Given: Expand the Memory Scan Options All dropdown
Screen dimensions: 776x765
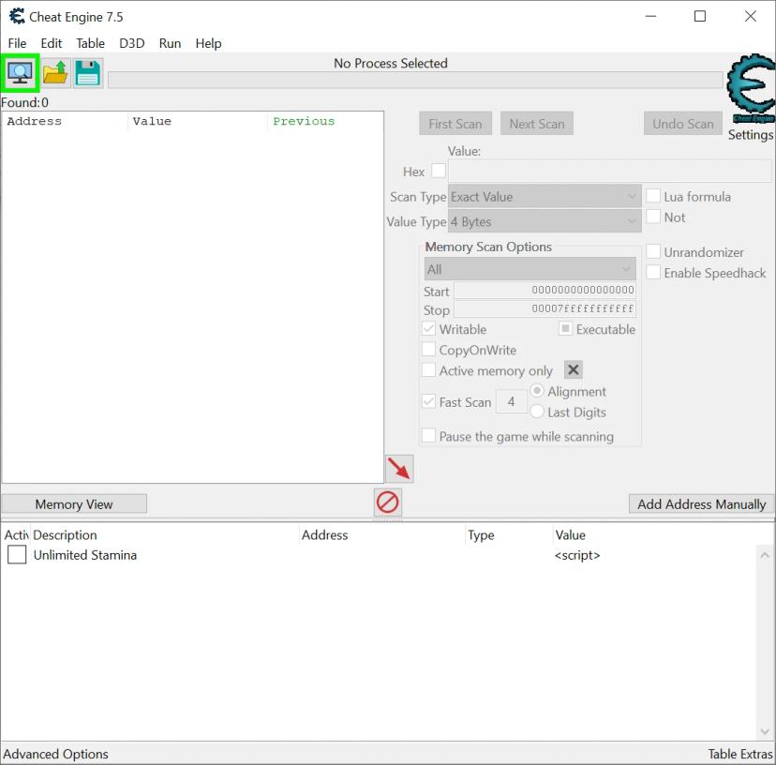Looking at the screenshot, I should (530, 269).
